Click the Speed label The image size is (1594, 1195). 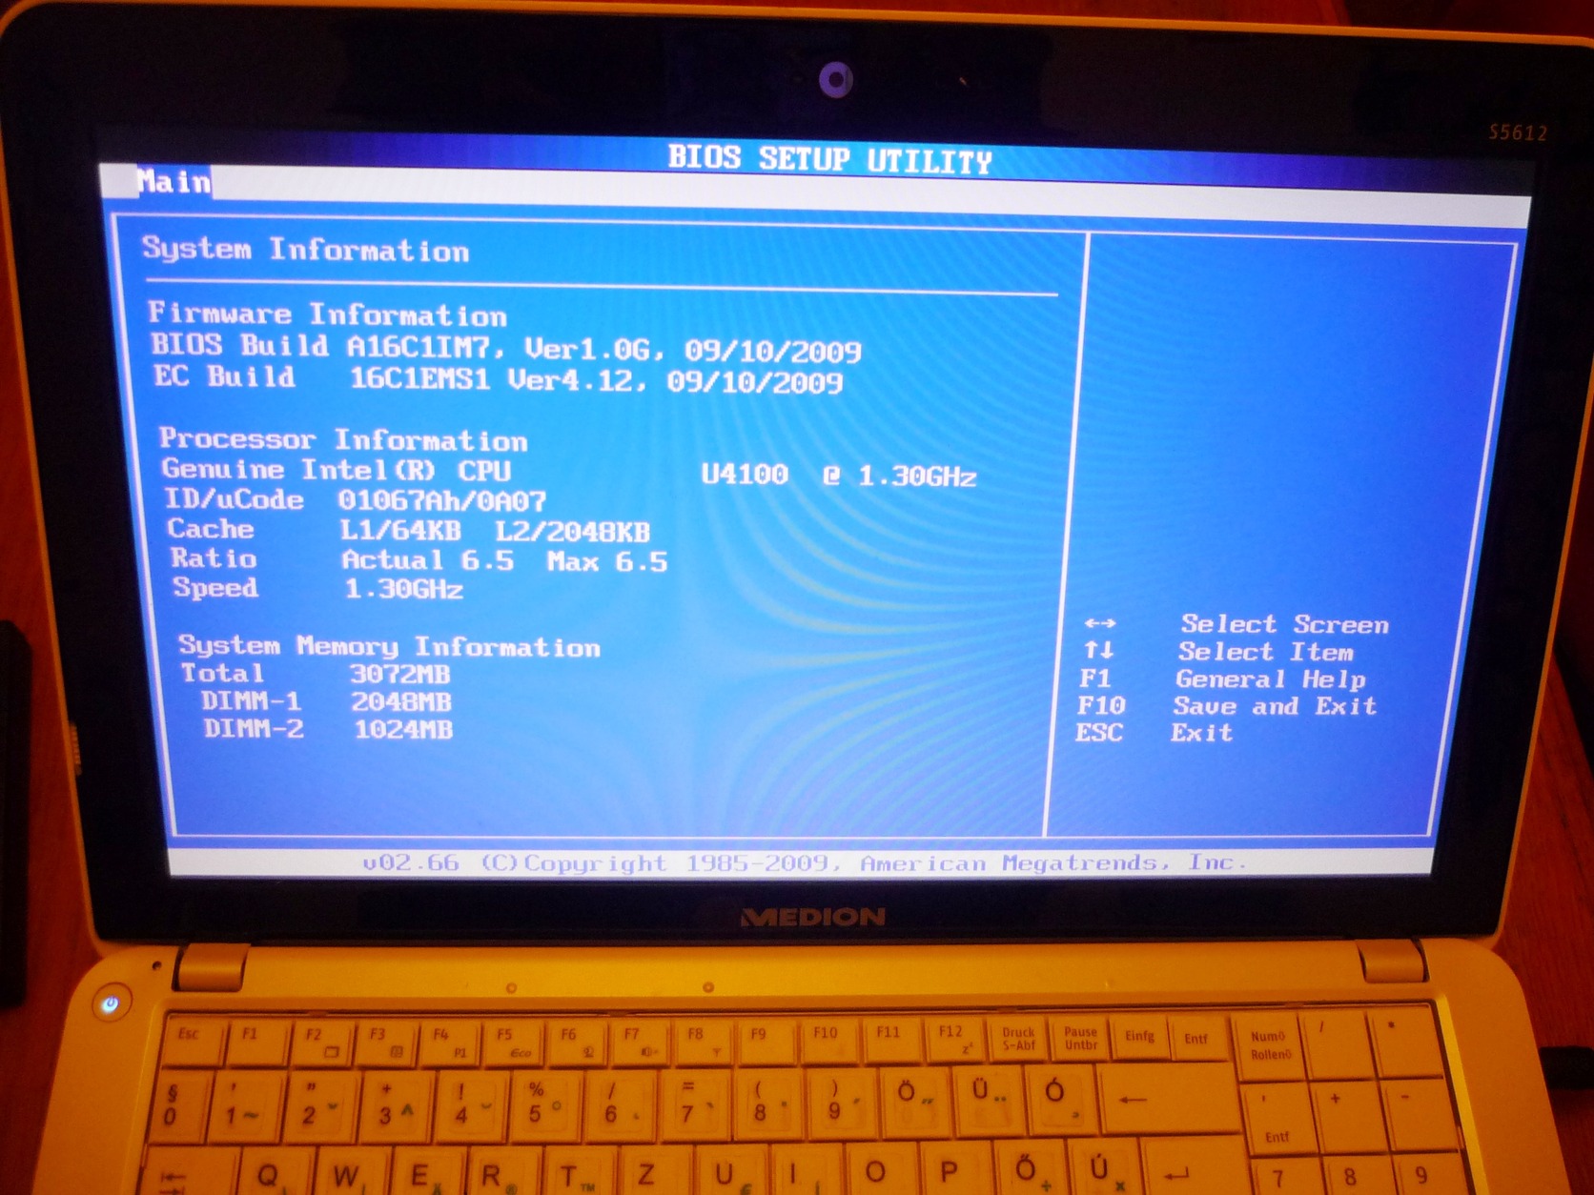point(215,587)
